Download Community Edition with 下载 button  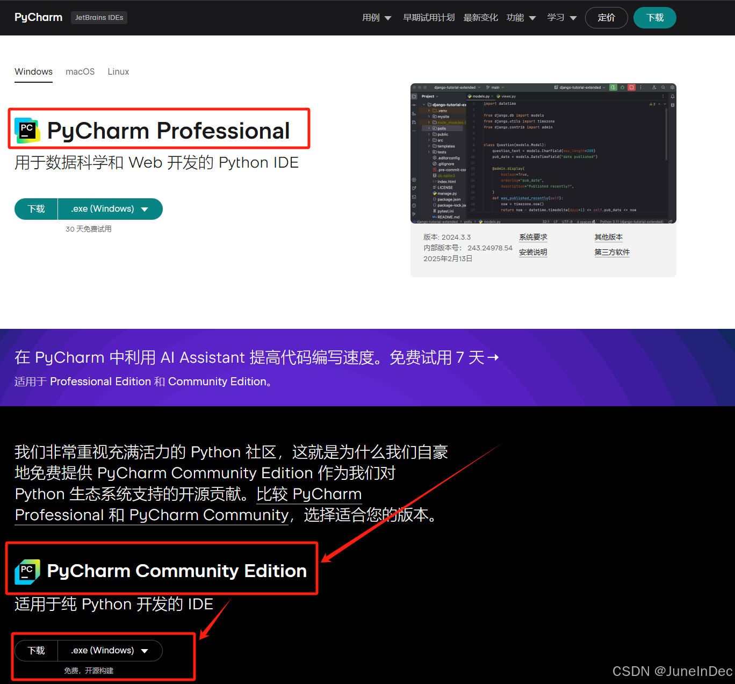[36, 651]
